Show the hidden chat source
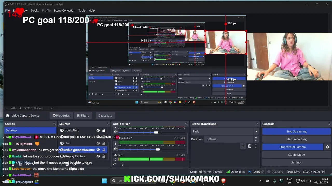Viewport: 332px width, 186px height. [x=98, y=143]
